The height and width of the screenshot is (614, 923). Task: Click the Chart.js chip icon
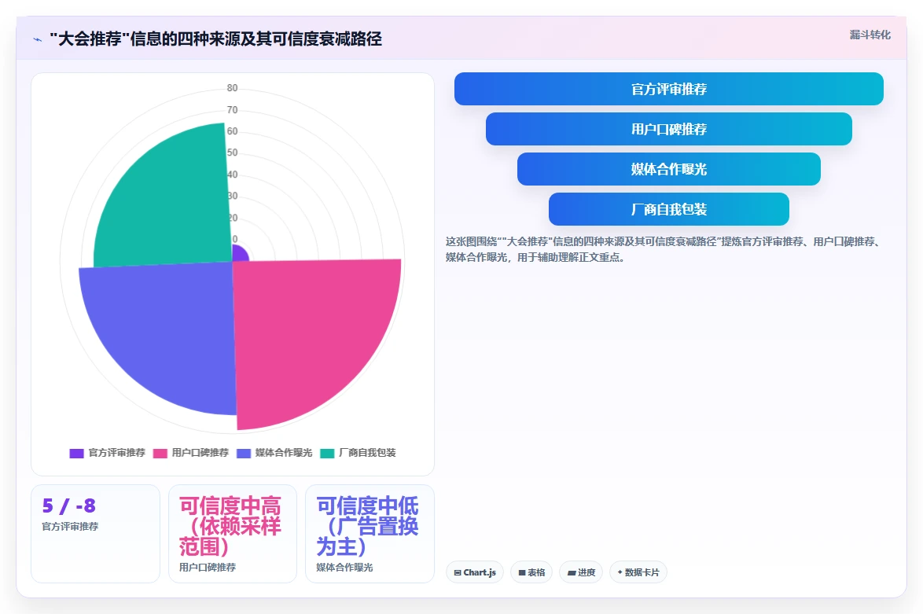458,573
